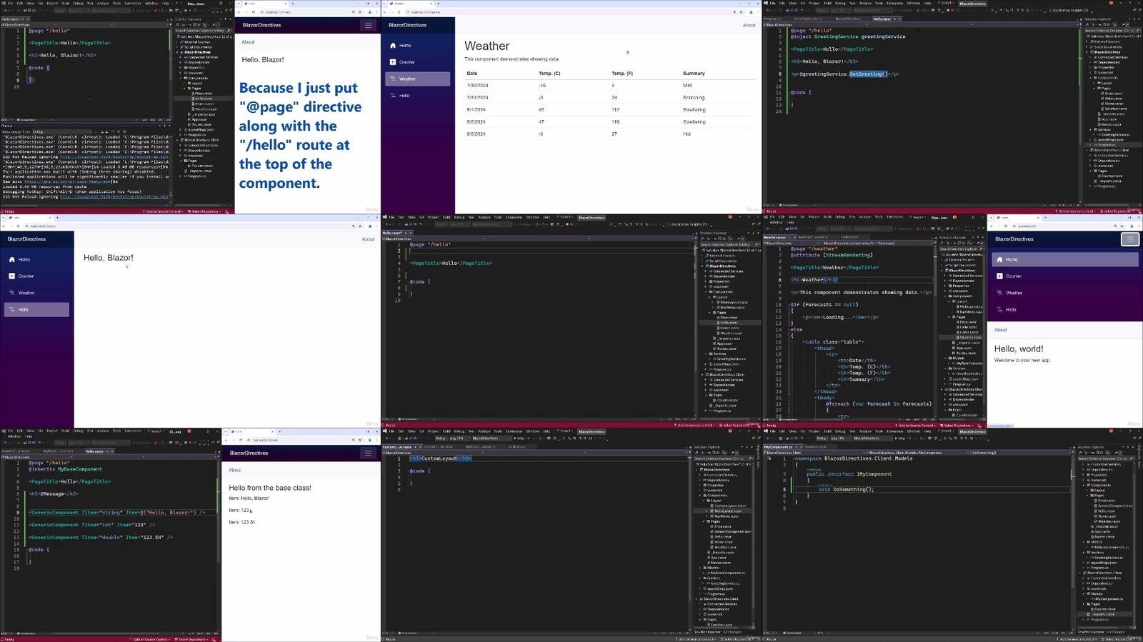Toggle hamburger in 'Hello from the base class!' browser
This screenshot has width=1143, height=642.
(x=369, y=453)
